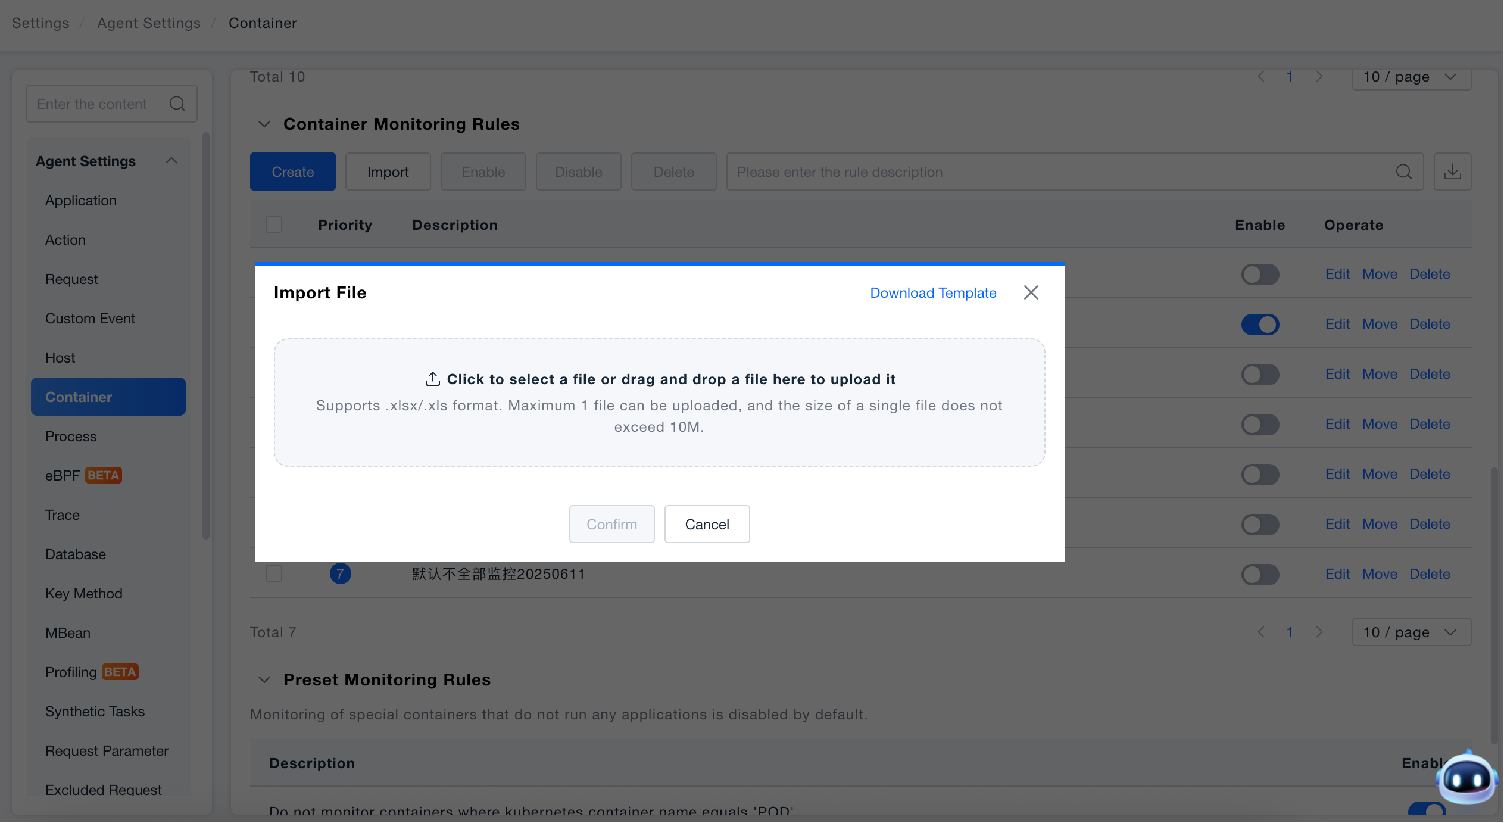
Task: Close the Import File dialog
Action: [x=1031, y=292]
